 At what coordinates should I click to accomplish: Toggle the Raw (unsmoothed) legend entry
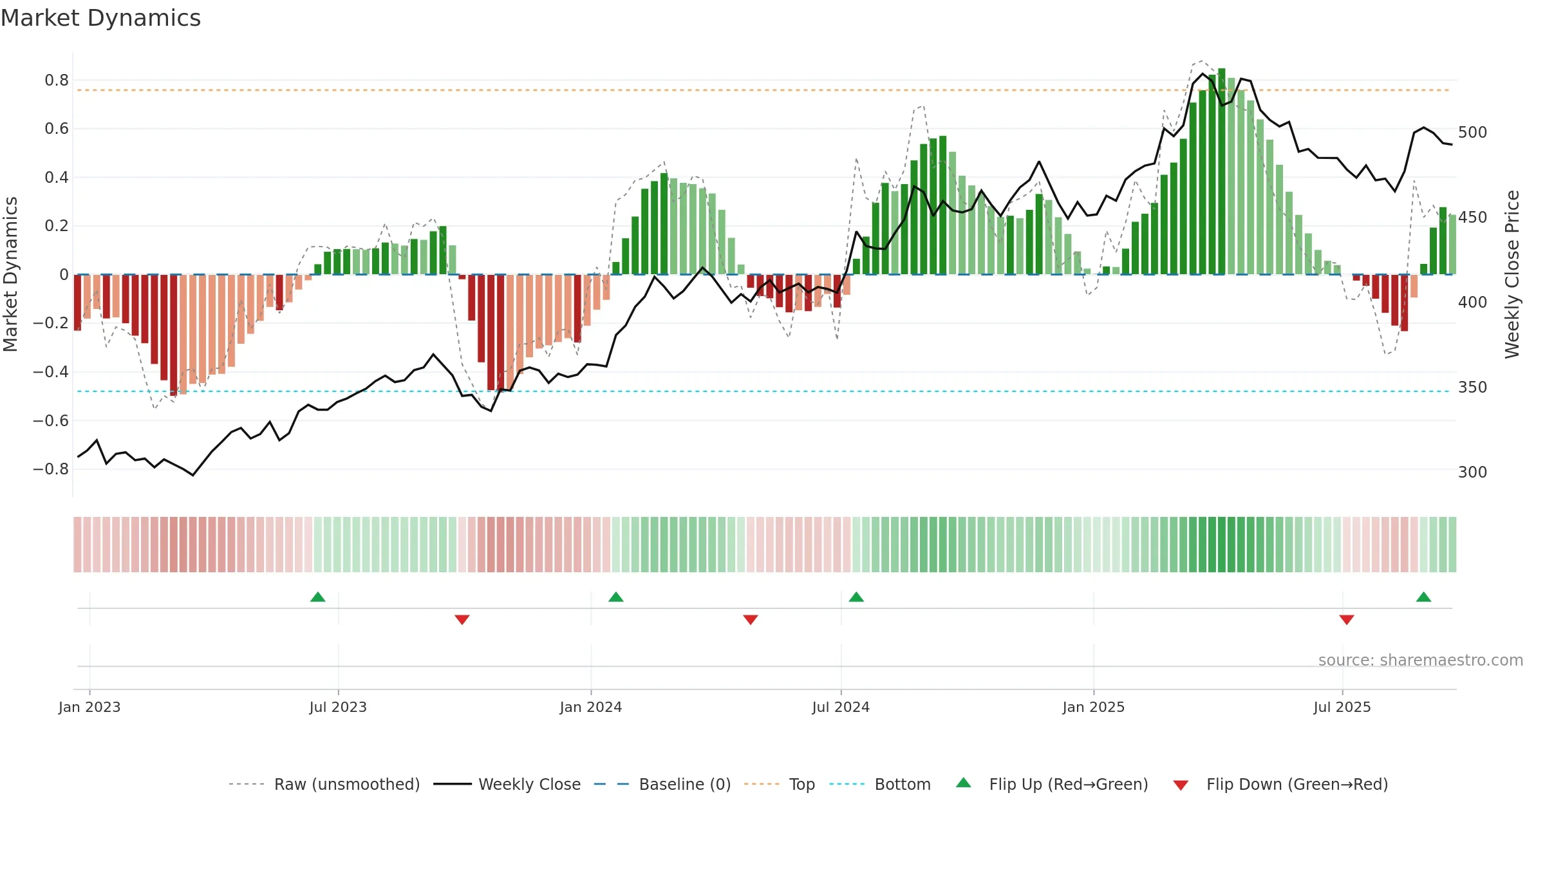[x=324, y=784]
